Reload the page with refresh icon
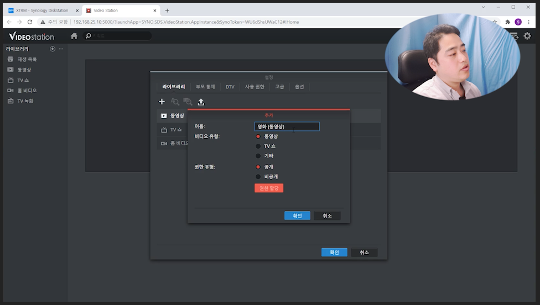The width and height of the screenshot is (540, 305). (x=30, y=22)
